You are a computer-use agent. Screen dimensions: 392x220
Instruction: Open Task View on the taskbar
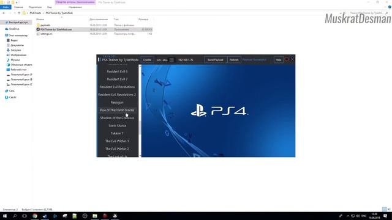pos(24,216)
